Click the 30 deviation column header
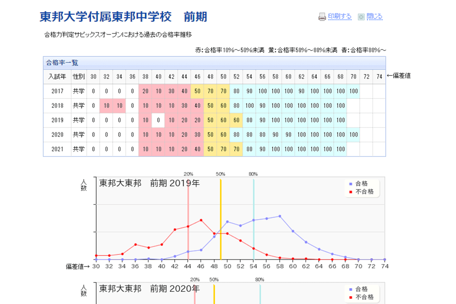This screenshot has height=304, width=456. (93, 76)
